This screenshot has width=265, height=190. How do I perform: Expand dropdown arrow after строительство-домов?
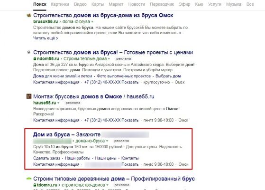click(x=107, y=185)
